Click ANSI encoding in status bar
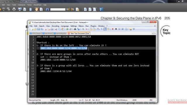This screenshot has height=105, width=187. [x=134, y=100]
